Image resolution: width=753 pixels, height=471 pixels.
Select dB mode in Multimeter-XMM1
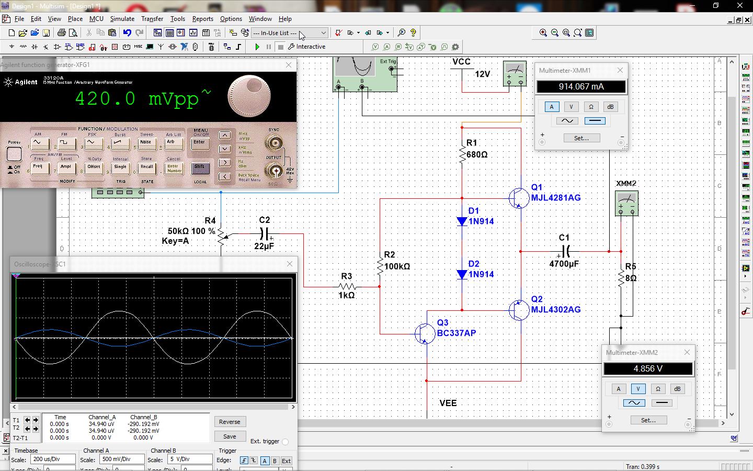[610, 107]
